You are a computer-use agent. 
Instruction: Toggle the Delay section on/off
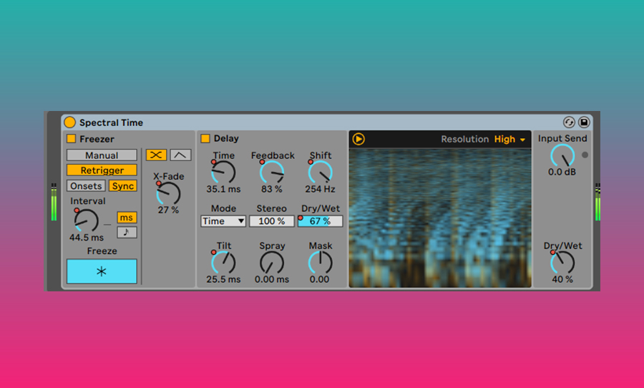[205, 138]
